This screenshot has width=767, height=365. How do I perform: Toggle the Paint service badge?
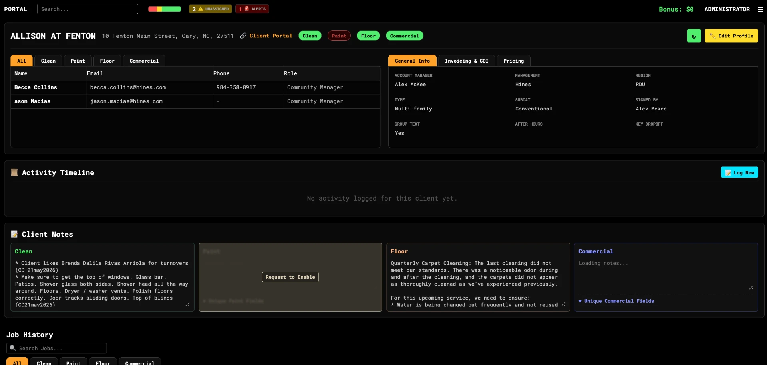click(x=339, y=36)
